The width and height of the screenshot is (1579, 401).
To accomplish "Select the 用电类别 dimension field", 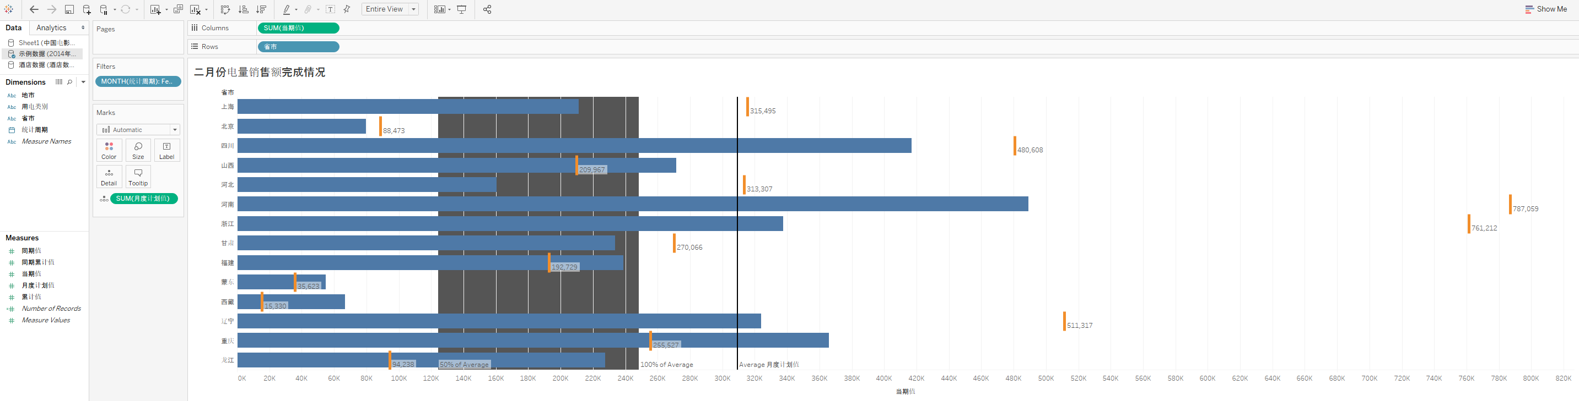I will pos(35,107).
